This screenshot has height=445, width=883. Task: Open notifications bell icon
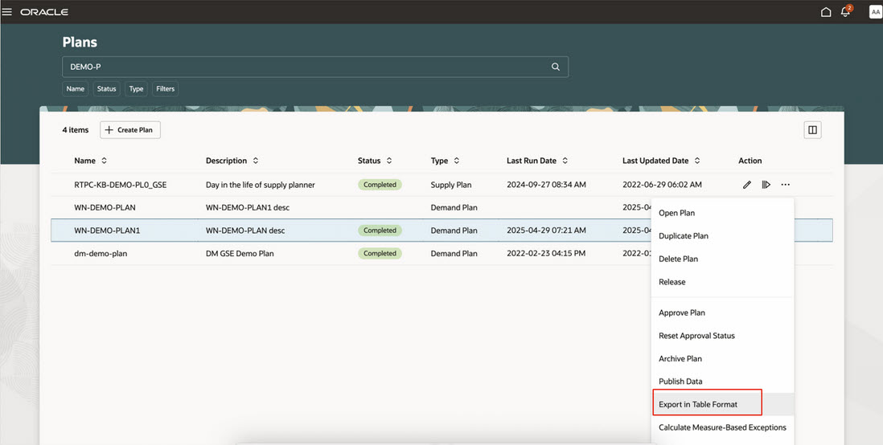845,12
